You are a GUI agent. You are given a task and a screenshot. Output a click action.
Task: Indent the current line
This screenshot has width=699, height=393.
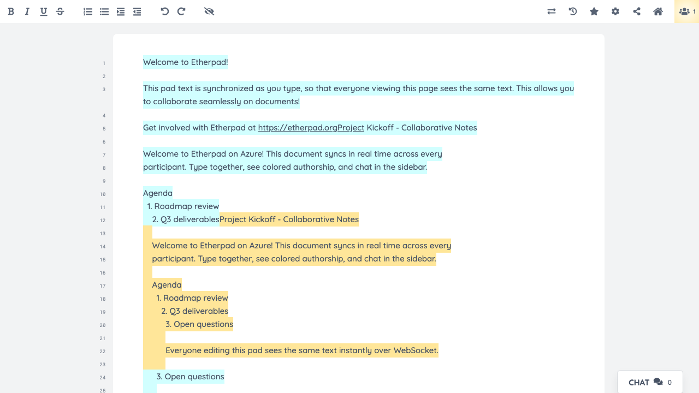(121, 11)
